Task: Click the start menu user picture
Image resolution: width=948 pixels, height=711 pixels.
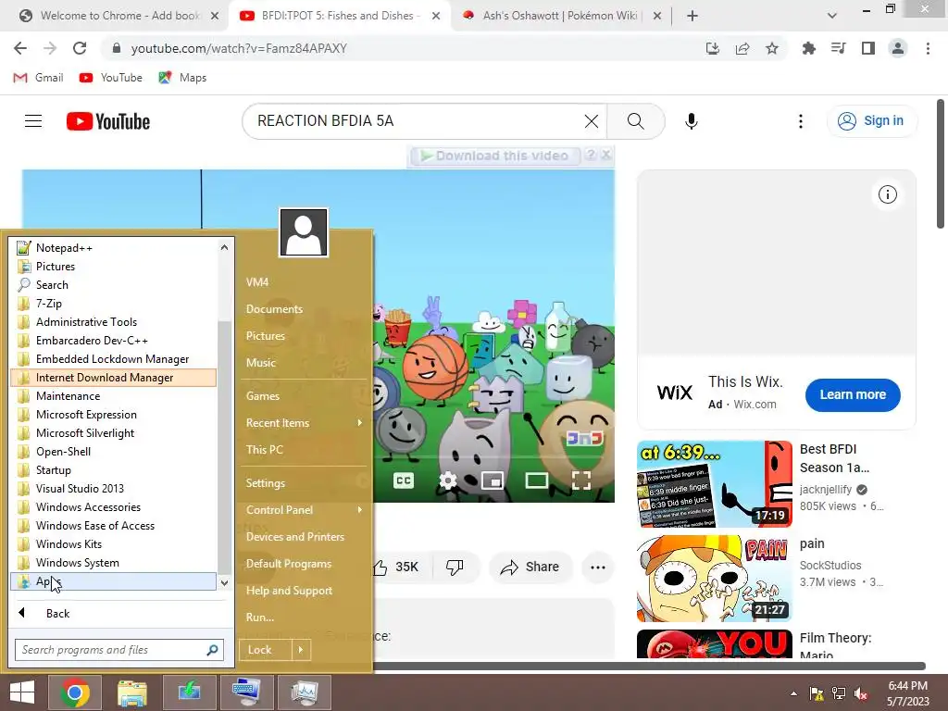Action: tap(304, 232)
